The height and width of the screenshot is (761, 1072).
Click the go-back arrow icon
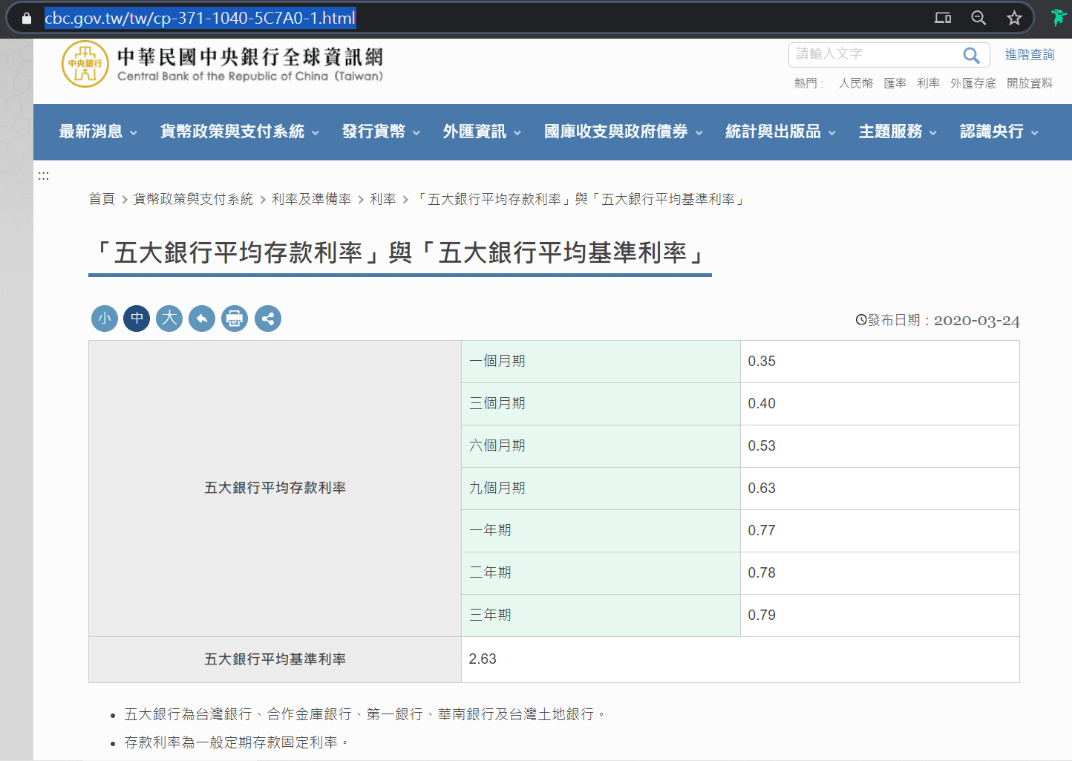[202, 319]
